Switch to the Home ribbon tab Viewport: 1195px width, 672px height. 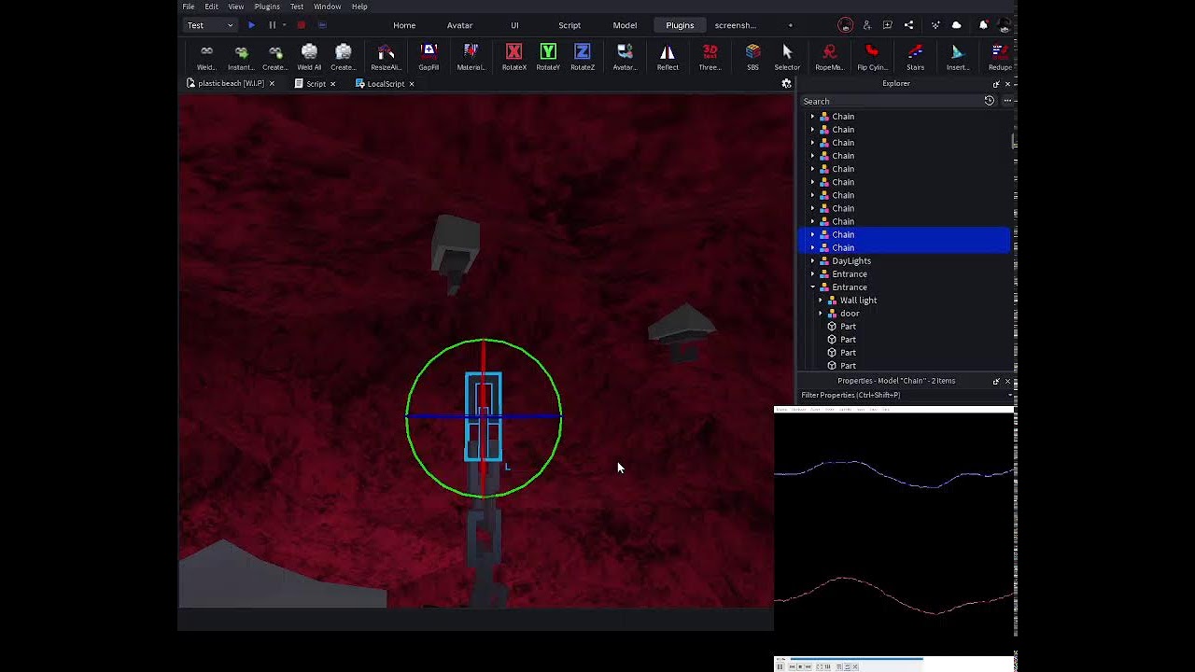click(404, 25)
